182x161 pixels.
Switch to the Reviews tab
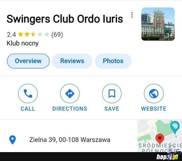click(x=72, y=61)
